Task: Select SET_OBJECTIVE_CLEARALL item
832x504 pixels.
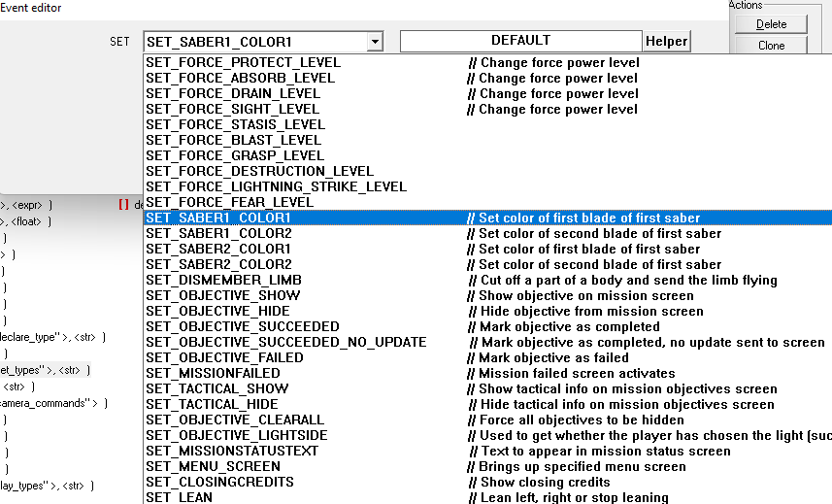Action: (487, 420)
